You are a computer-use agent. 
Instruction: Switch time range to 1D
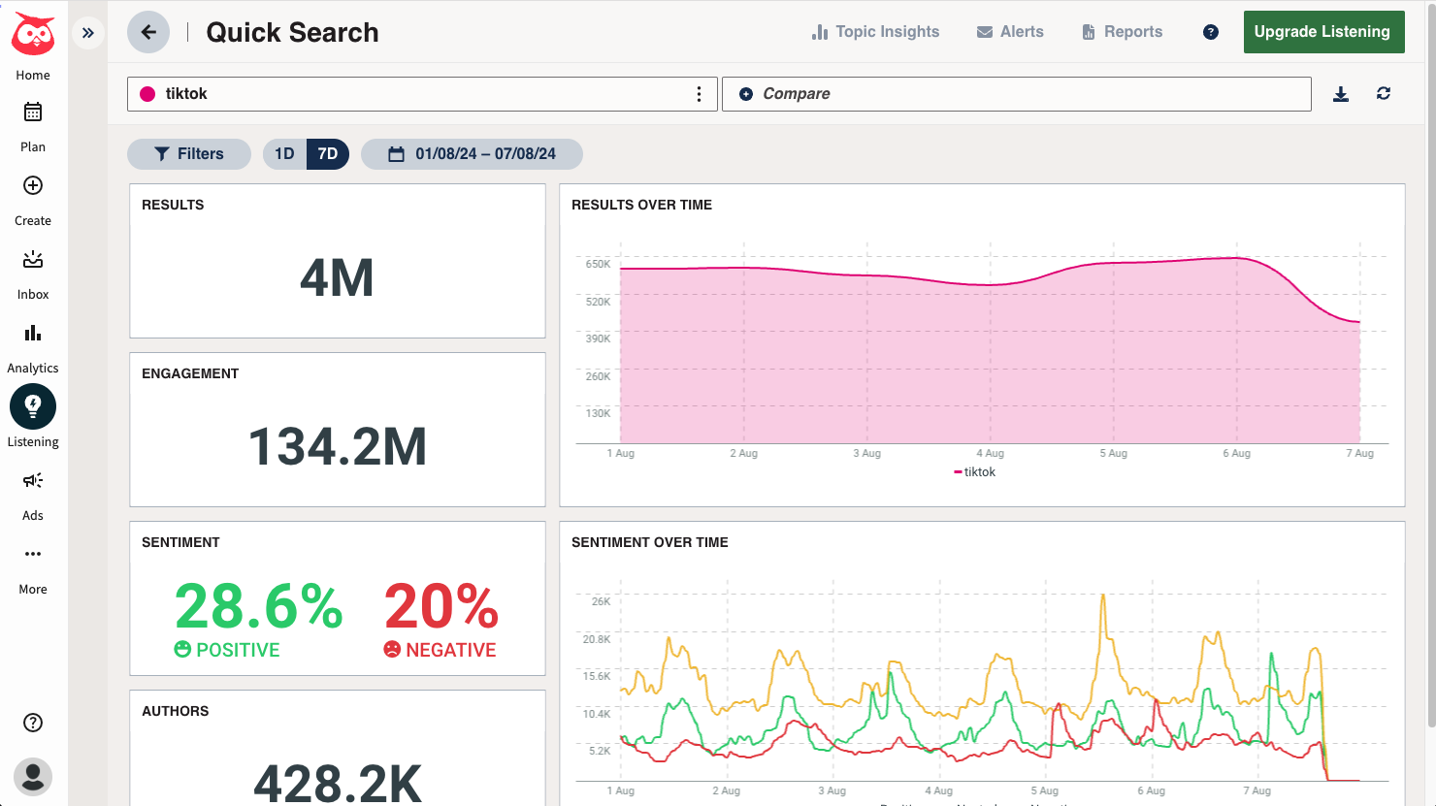pyautogui.click(x=284, y=154)
